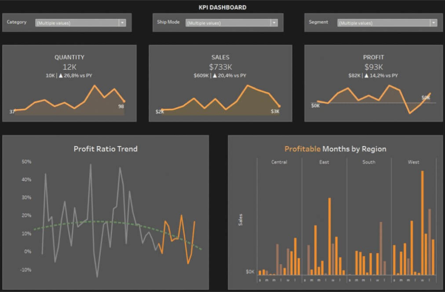Select the SALES KPI sparkline peak

(x=247, y=86)
